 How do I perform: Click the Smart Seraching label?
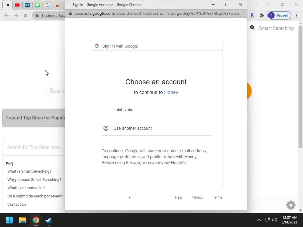tap(276, 28)
